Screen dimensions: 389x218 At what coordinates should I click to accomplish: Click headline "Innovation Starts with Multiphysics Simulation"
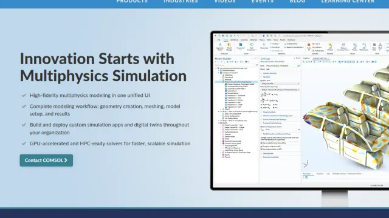[x=103, y=67]
